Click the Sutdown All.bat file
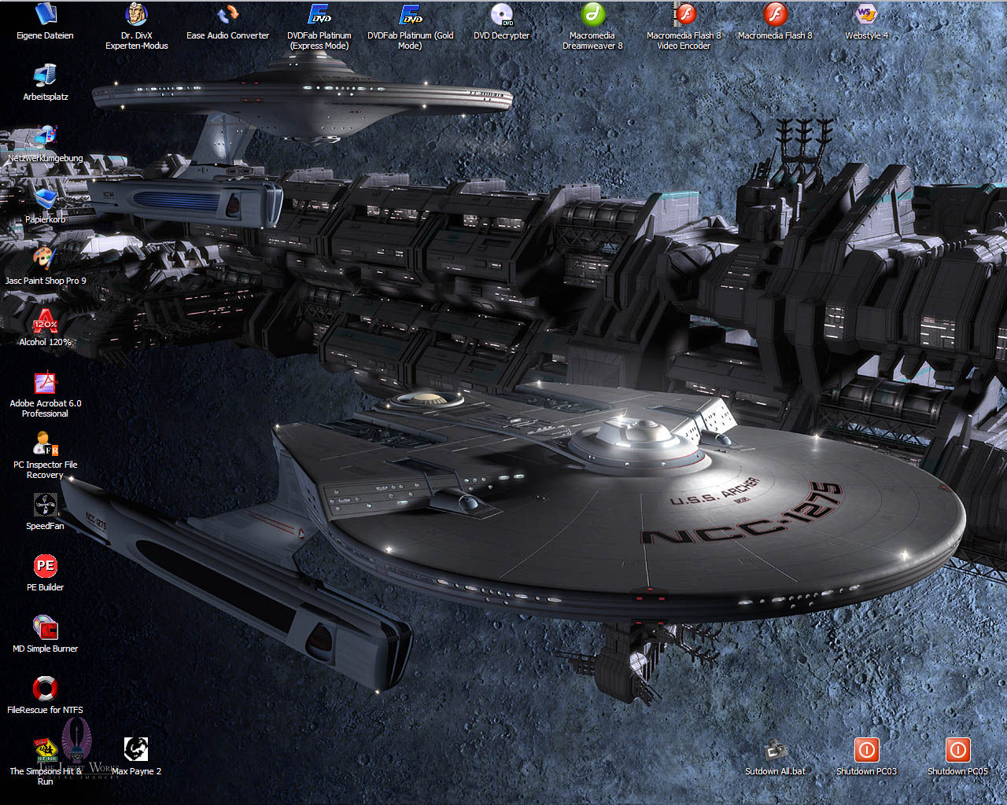Image resolution: width=1007 pixels, height=805 pixels. 775,751
